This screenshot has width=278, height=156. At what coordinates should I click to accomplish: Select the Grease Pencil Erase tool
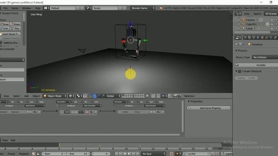(16, 24)
